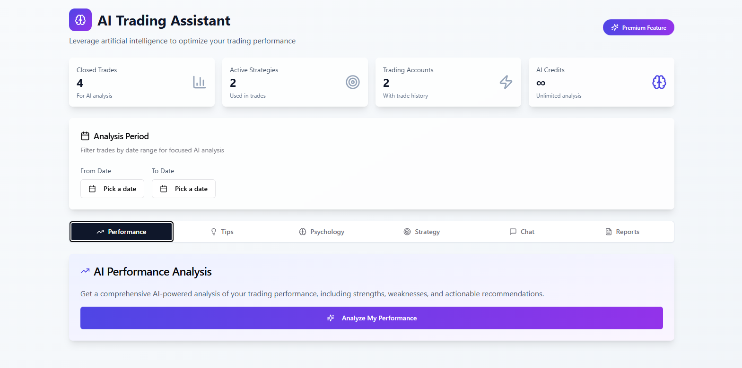Select the Performance tab
742x368 pixels.
pos(122,232)
